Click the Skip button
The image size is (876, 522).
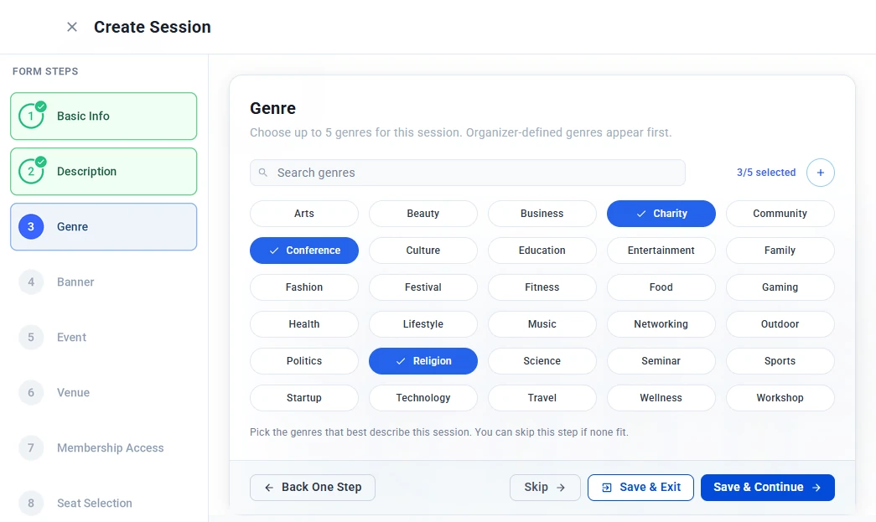point(545,488)
